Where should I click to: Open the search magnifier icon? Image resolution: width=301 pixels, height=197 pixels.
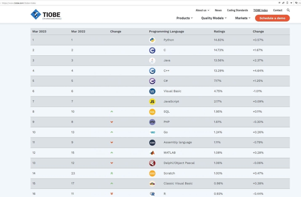(288, 10)
